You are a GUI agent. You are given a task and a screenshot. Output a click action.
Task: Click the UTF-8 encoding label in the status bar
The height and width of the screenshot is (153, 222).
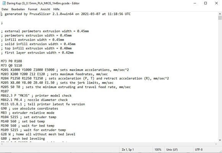(199, 150)
